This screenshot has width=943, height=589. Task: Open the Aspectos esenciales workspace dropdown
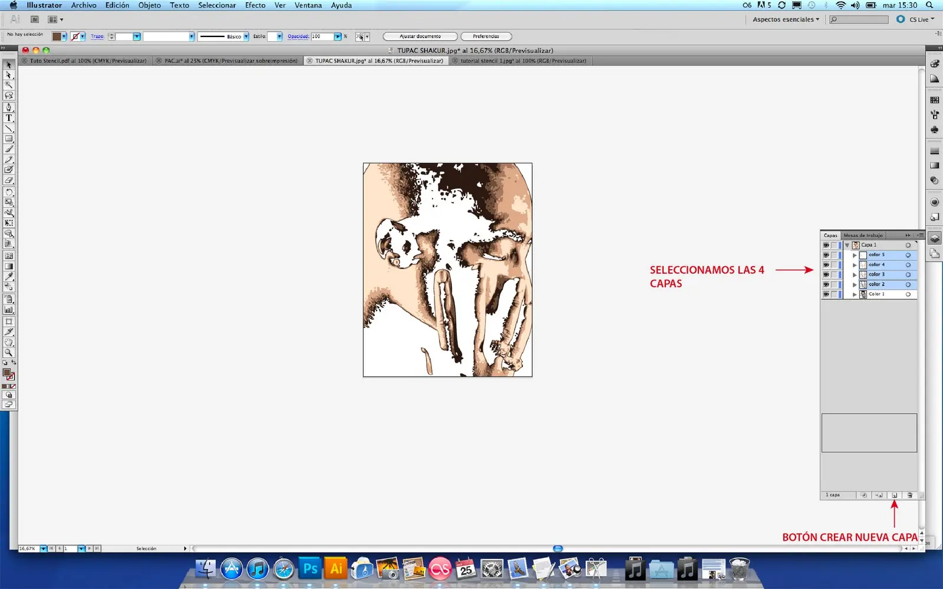pyautogui.click(x=786, y=19)
